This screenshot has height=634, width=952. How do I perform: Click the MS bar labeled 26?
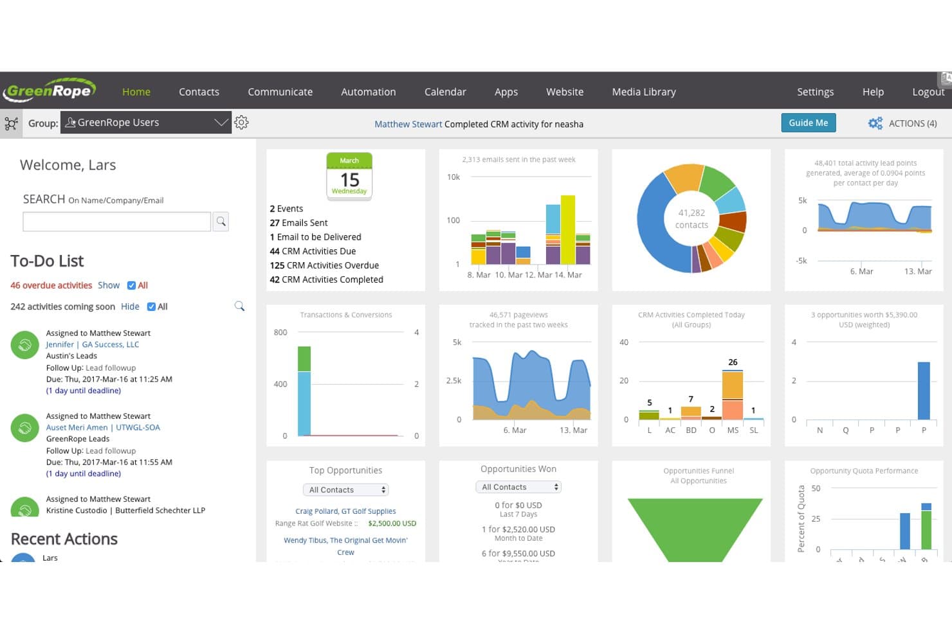tap(733, 395)
